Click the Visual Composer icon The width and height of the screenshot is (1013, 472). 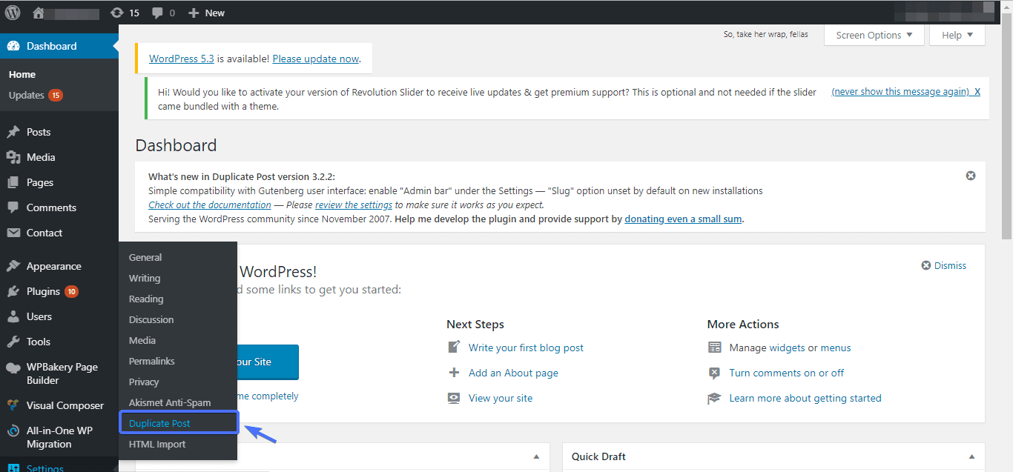point(13,405)
